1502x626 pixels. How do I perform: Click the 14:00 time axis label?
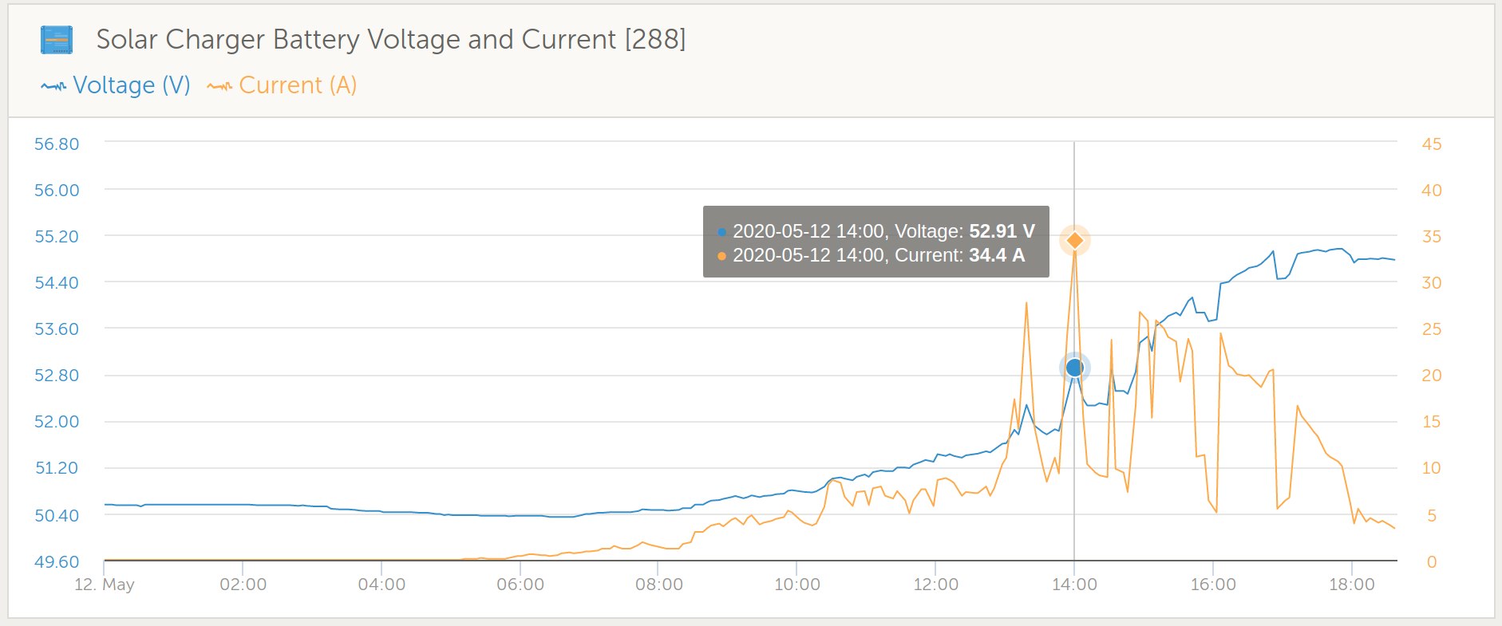pyautogui.click(x=1074, y=585)
